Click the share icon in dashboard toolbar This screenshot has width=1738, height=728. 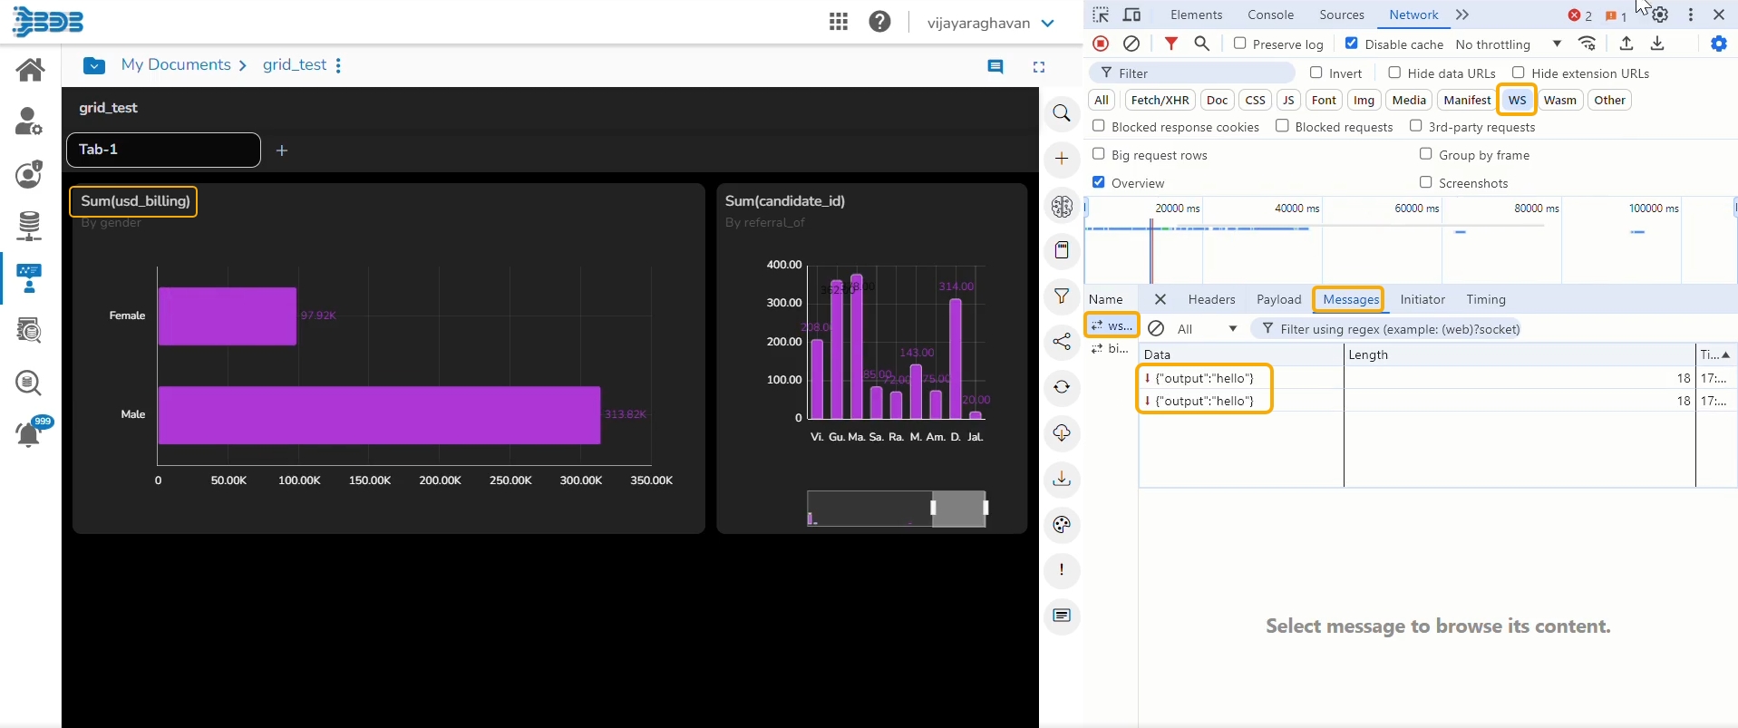(1062, 342)
